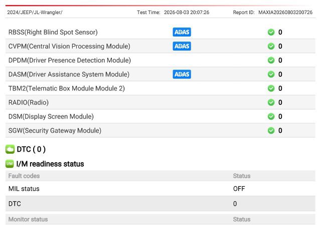
Task: Click green check icon for RADIO row
Action: tap(271, 102)
